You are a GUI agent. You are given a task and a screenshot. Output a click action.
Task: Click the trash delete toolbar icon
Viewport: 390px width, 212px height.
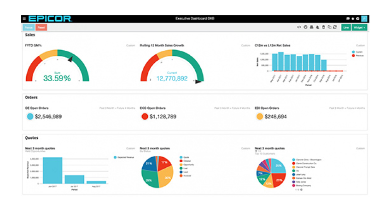tap(323, 28)
